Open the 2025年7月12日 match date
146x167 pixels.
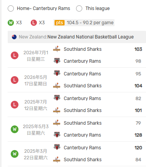point(36,105)
